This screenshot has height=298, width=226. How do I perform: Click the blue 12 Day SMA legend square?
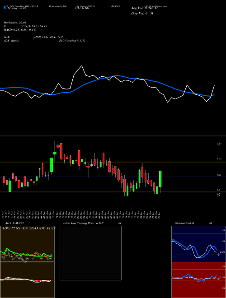[x=5, y=8]
